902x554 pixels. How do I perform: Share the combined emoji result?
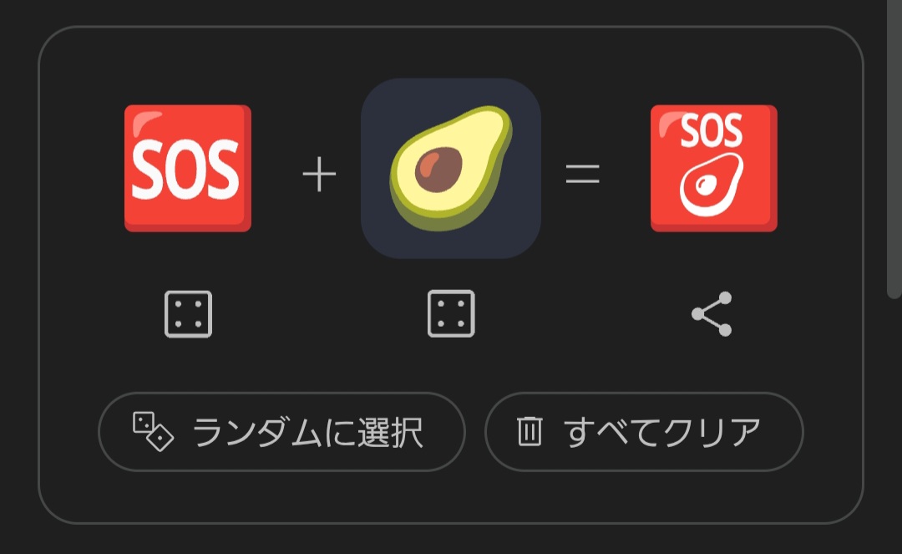point(712,313)
